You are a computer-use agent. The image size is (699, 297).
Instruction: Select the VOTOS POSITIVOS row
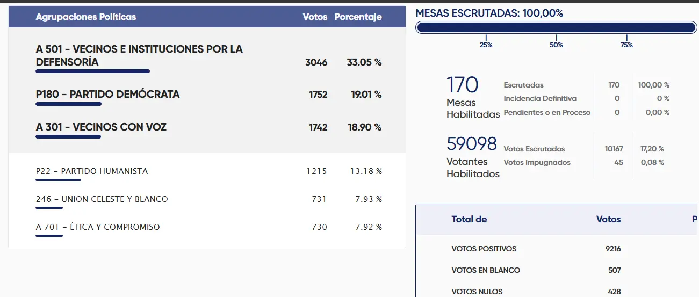(484, 249)
